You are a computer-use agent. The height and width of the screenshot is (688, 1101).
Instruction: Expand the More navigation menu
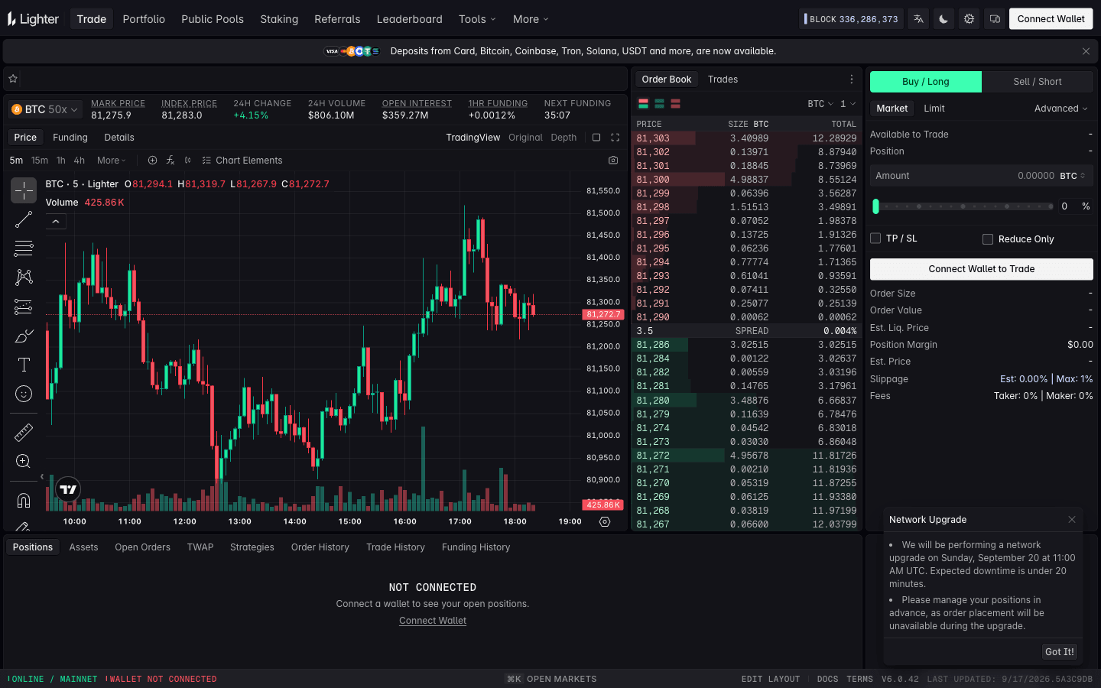pos(531,19)
